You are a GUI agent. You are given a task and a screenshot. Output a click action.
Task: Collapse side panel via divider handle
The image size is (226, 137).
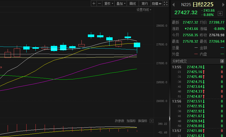170,118
